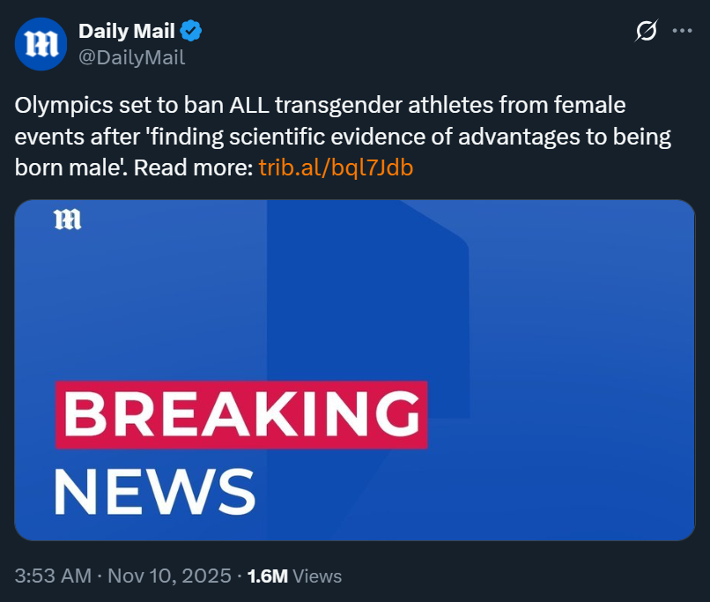Open the Daily Mail profile avatar
Screen dimensions: 710x602
click(x=41, y=44)
